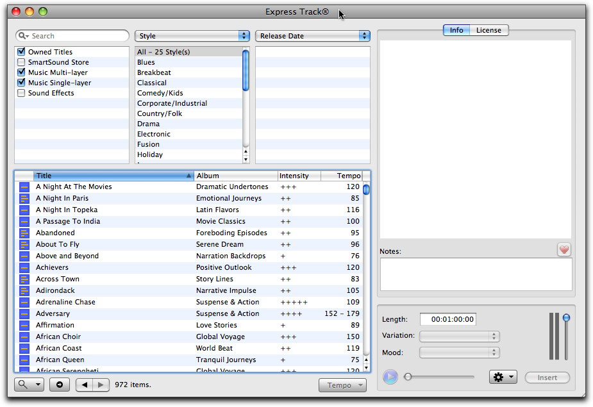The width and height of the screenshot is (593, 407).
Task: Click track icon beside African Queen
Action: (x=24, y=360)
